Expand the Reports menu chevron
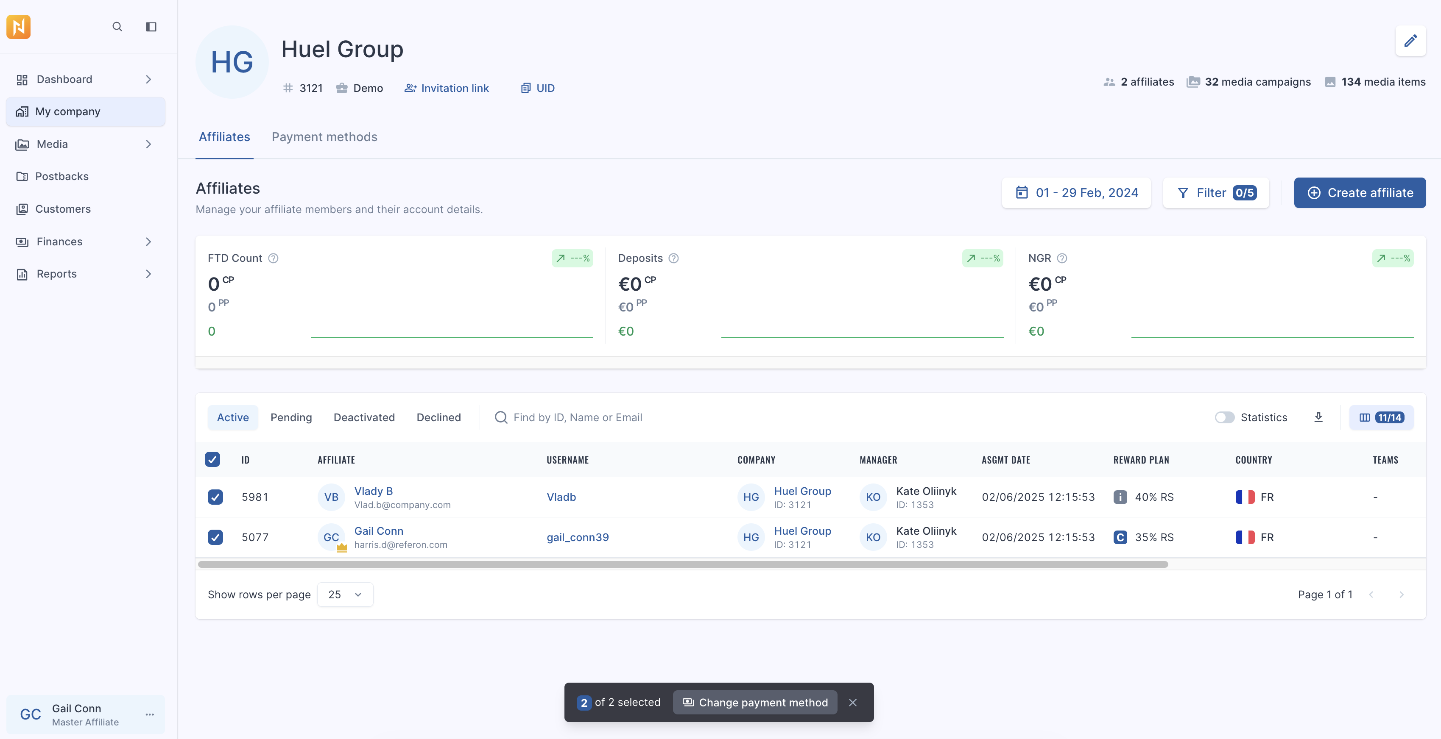1441x739 pixels. coord(148,274)
